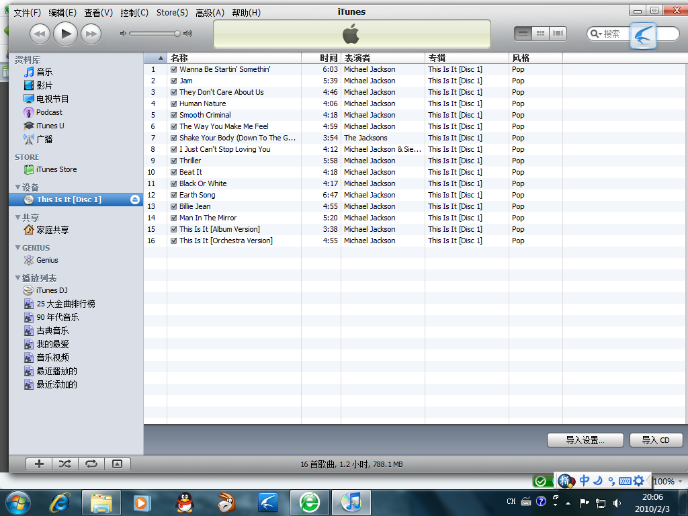Open QQ penguin from the taskbar

point(185,503)
